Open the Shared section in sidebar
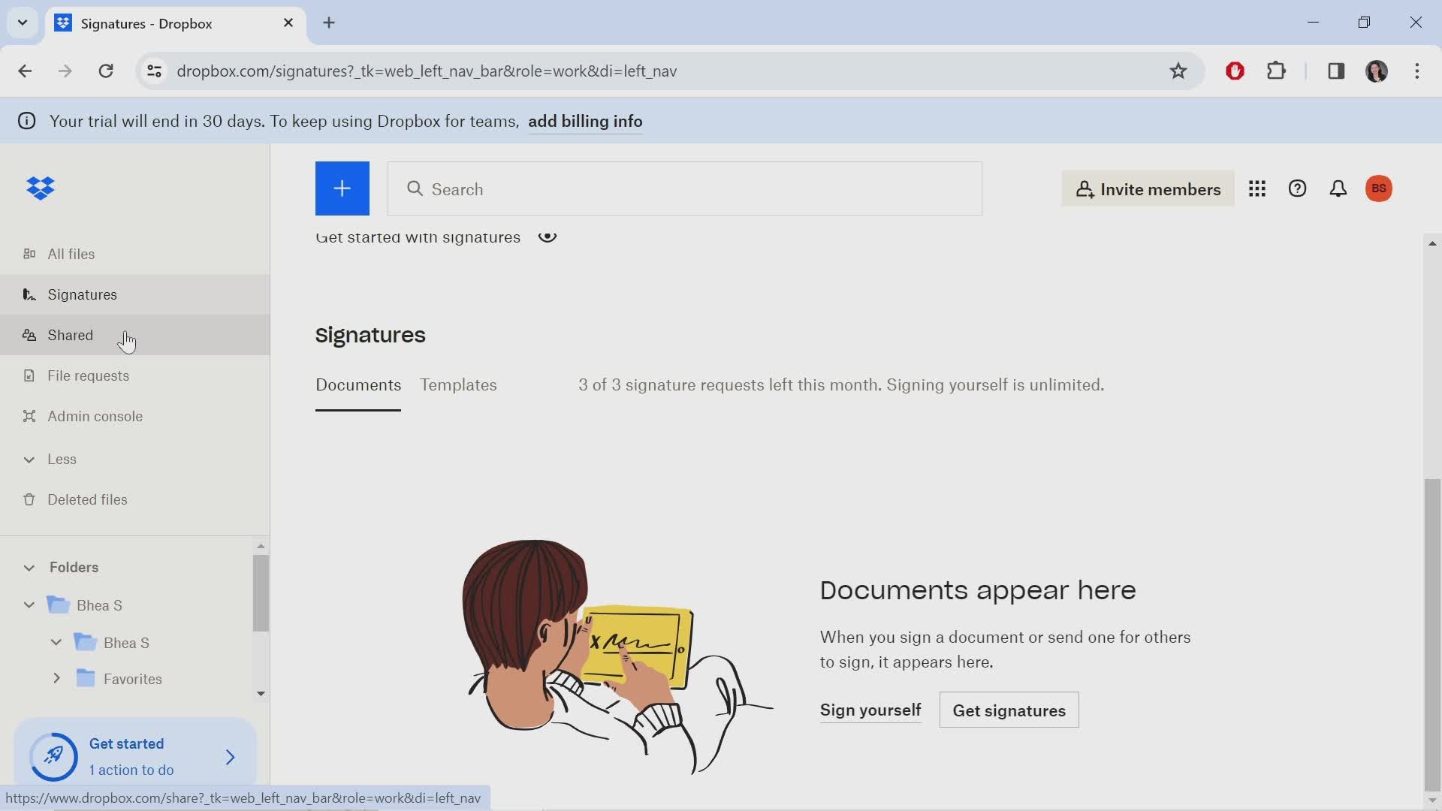 pyautogui.click(x=71, y=333)
